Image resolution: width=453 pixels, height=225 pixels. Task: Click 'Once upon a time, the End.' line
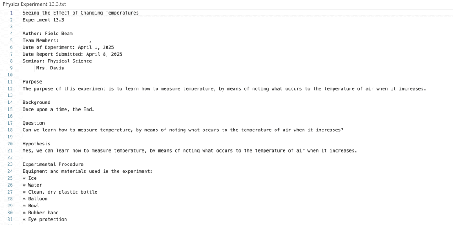(59, 110)
